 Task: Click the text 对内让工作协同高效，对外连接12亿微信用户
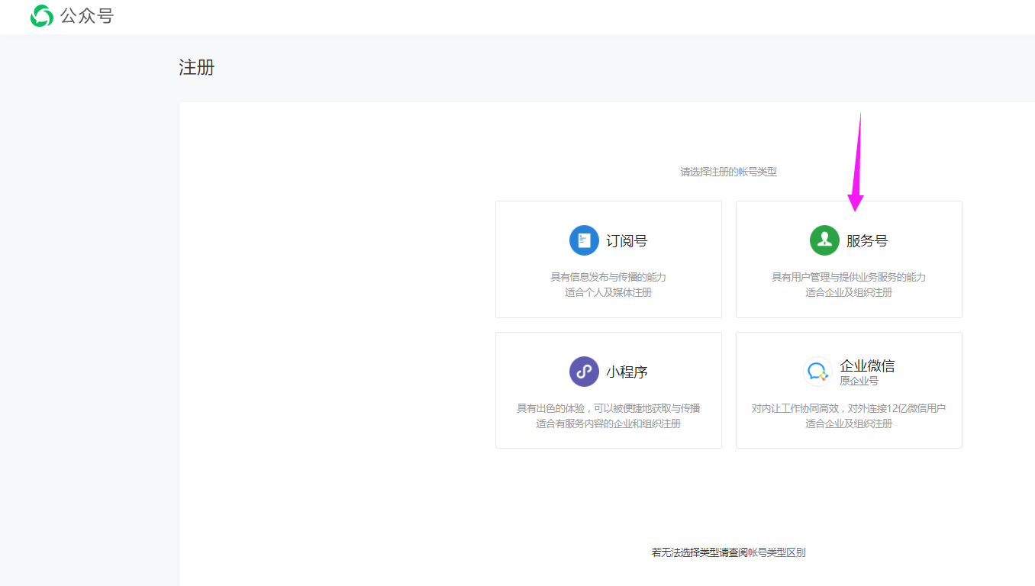pos(849,408)
